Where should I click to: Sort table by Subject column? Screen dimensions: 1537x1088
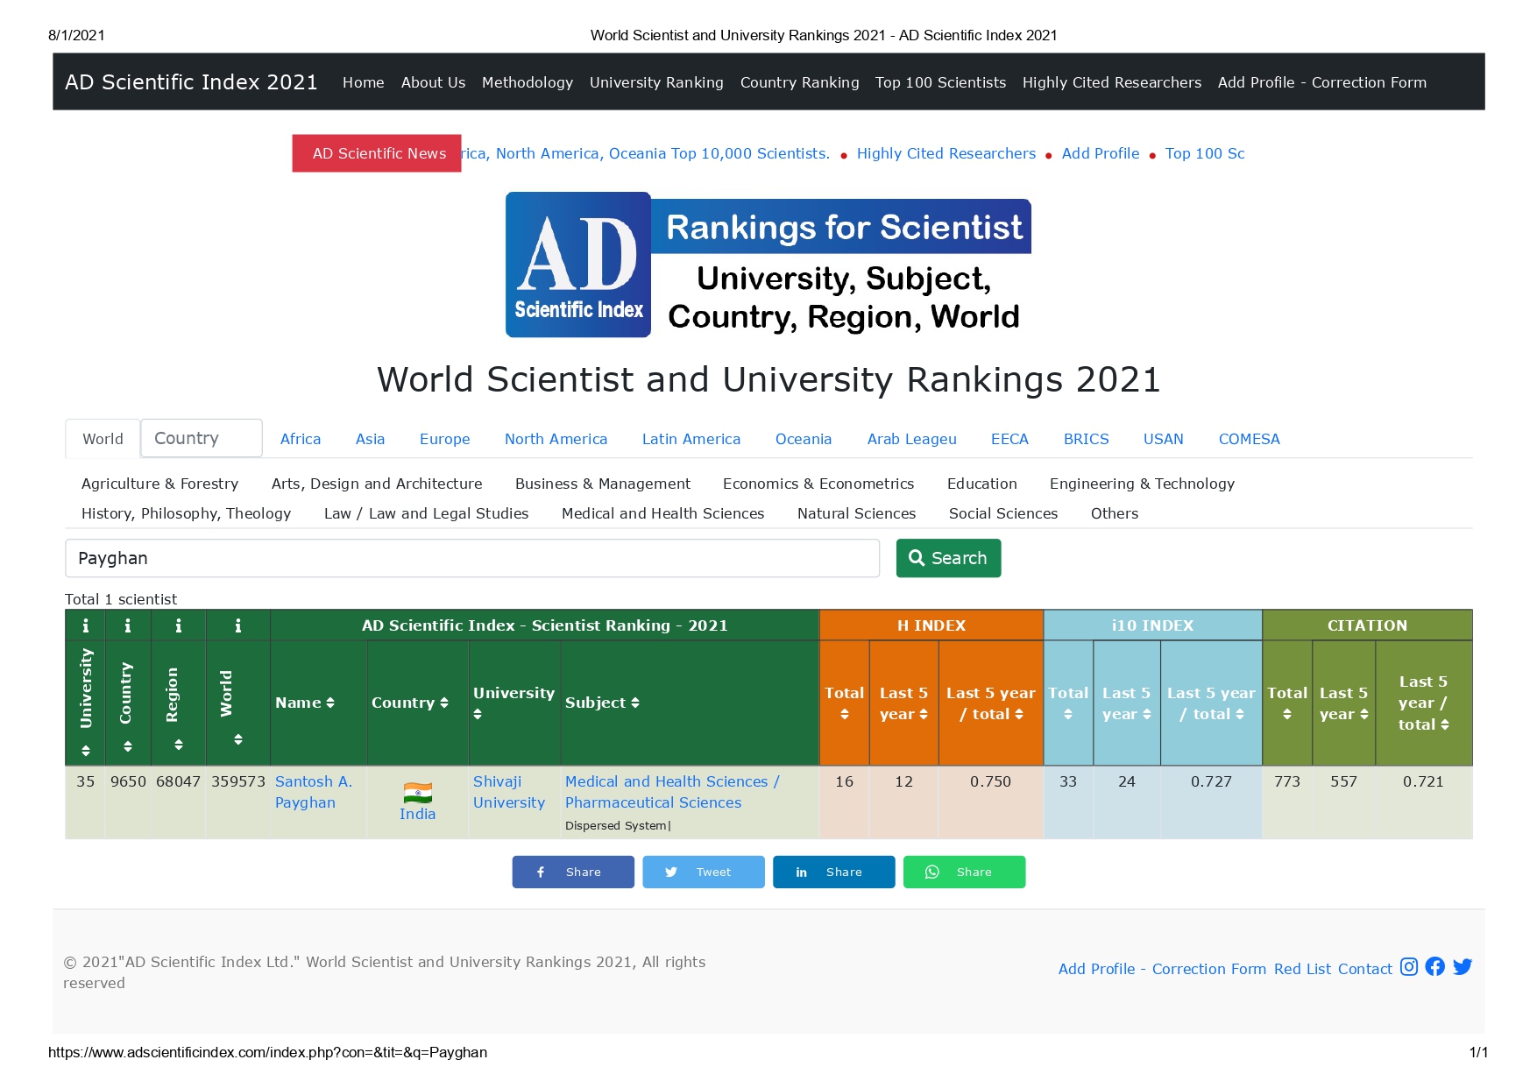(602, 703)
